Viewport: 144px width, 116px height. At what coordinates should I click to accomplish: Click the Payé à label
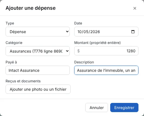[x=11, y=62]
